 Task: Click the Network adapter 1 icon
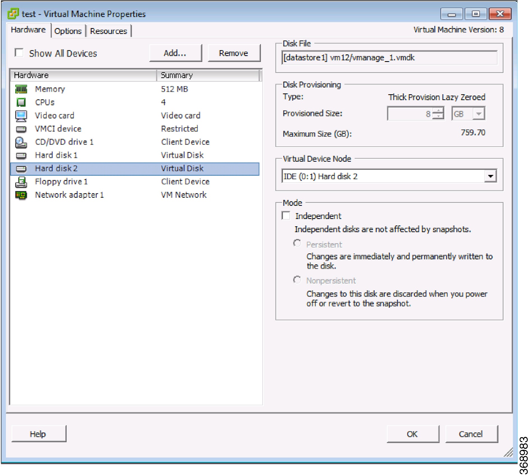(x=21, y=195)
